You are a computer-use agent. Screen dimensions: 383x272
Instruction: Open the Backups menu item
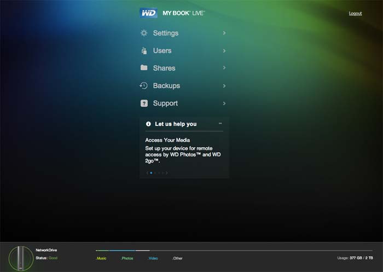tap(166, 85)
